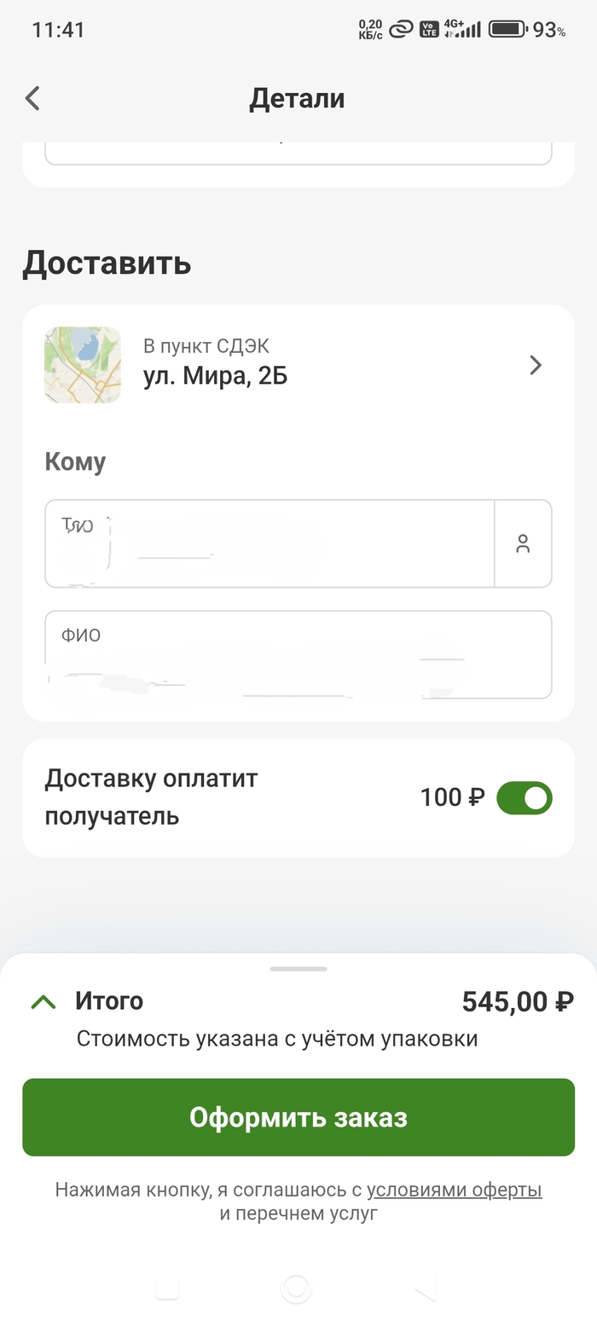Tap the battery icon in status bar
Screen dimensions: 597x1327
(x=507, y=29)
